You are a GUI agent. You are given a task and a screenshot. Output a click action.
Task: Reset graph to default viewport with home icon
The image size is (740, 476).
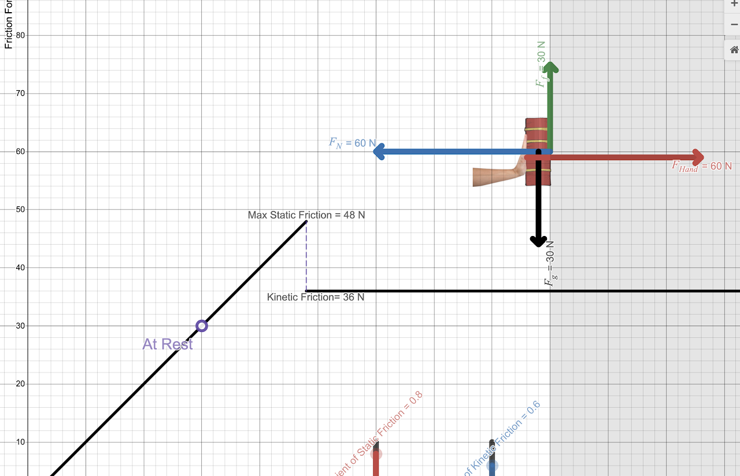tap(733, 50)
